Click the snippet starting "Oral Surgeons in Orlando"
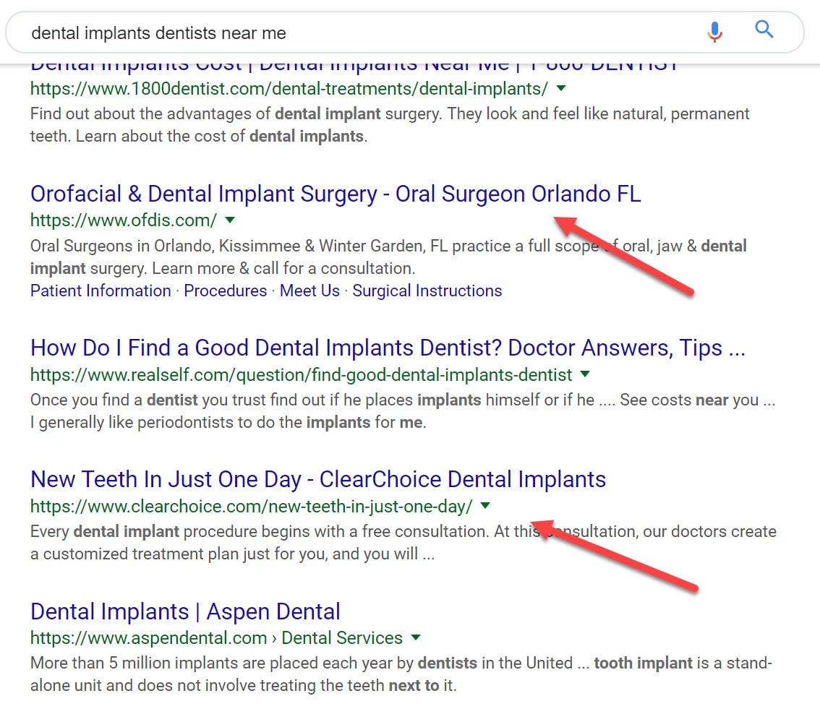The image size is (820, 709). (x=388, y=257)
